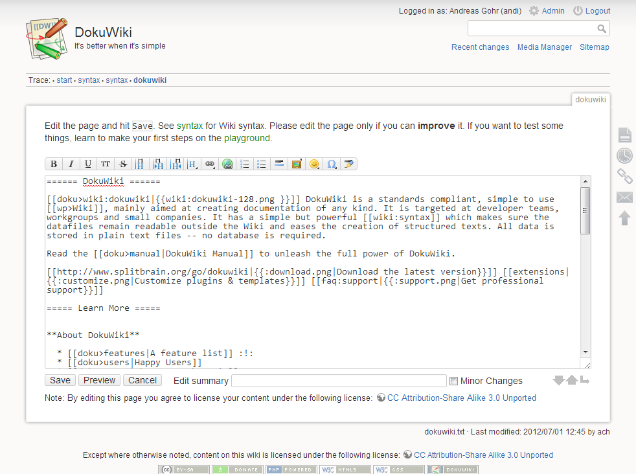Open old revisions clock icon
The image size is (636, 474).
pos(624,155)
